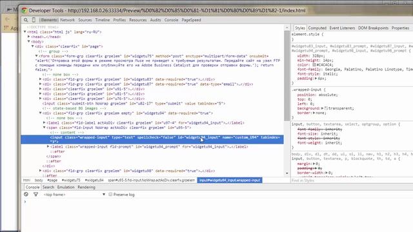Open the PageSpeed panel
This screenshot has width=413, height=232.
coord(191,20)
